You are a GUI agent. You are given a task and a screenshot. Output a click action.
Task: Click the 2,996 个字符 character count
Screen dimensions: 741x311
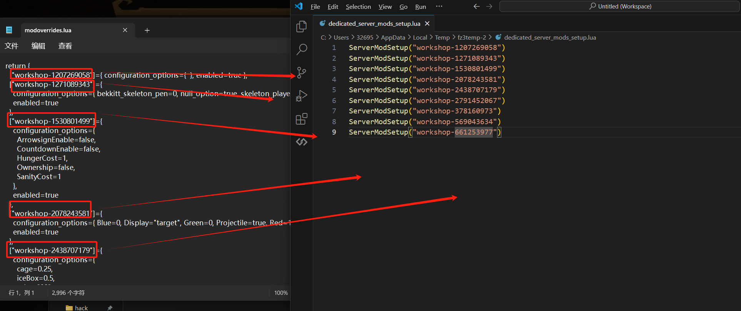pyautogui.click(x=68, y=293)
